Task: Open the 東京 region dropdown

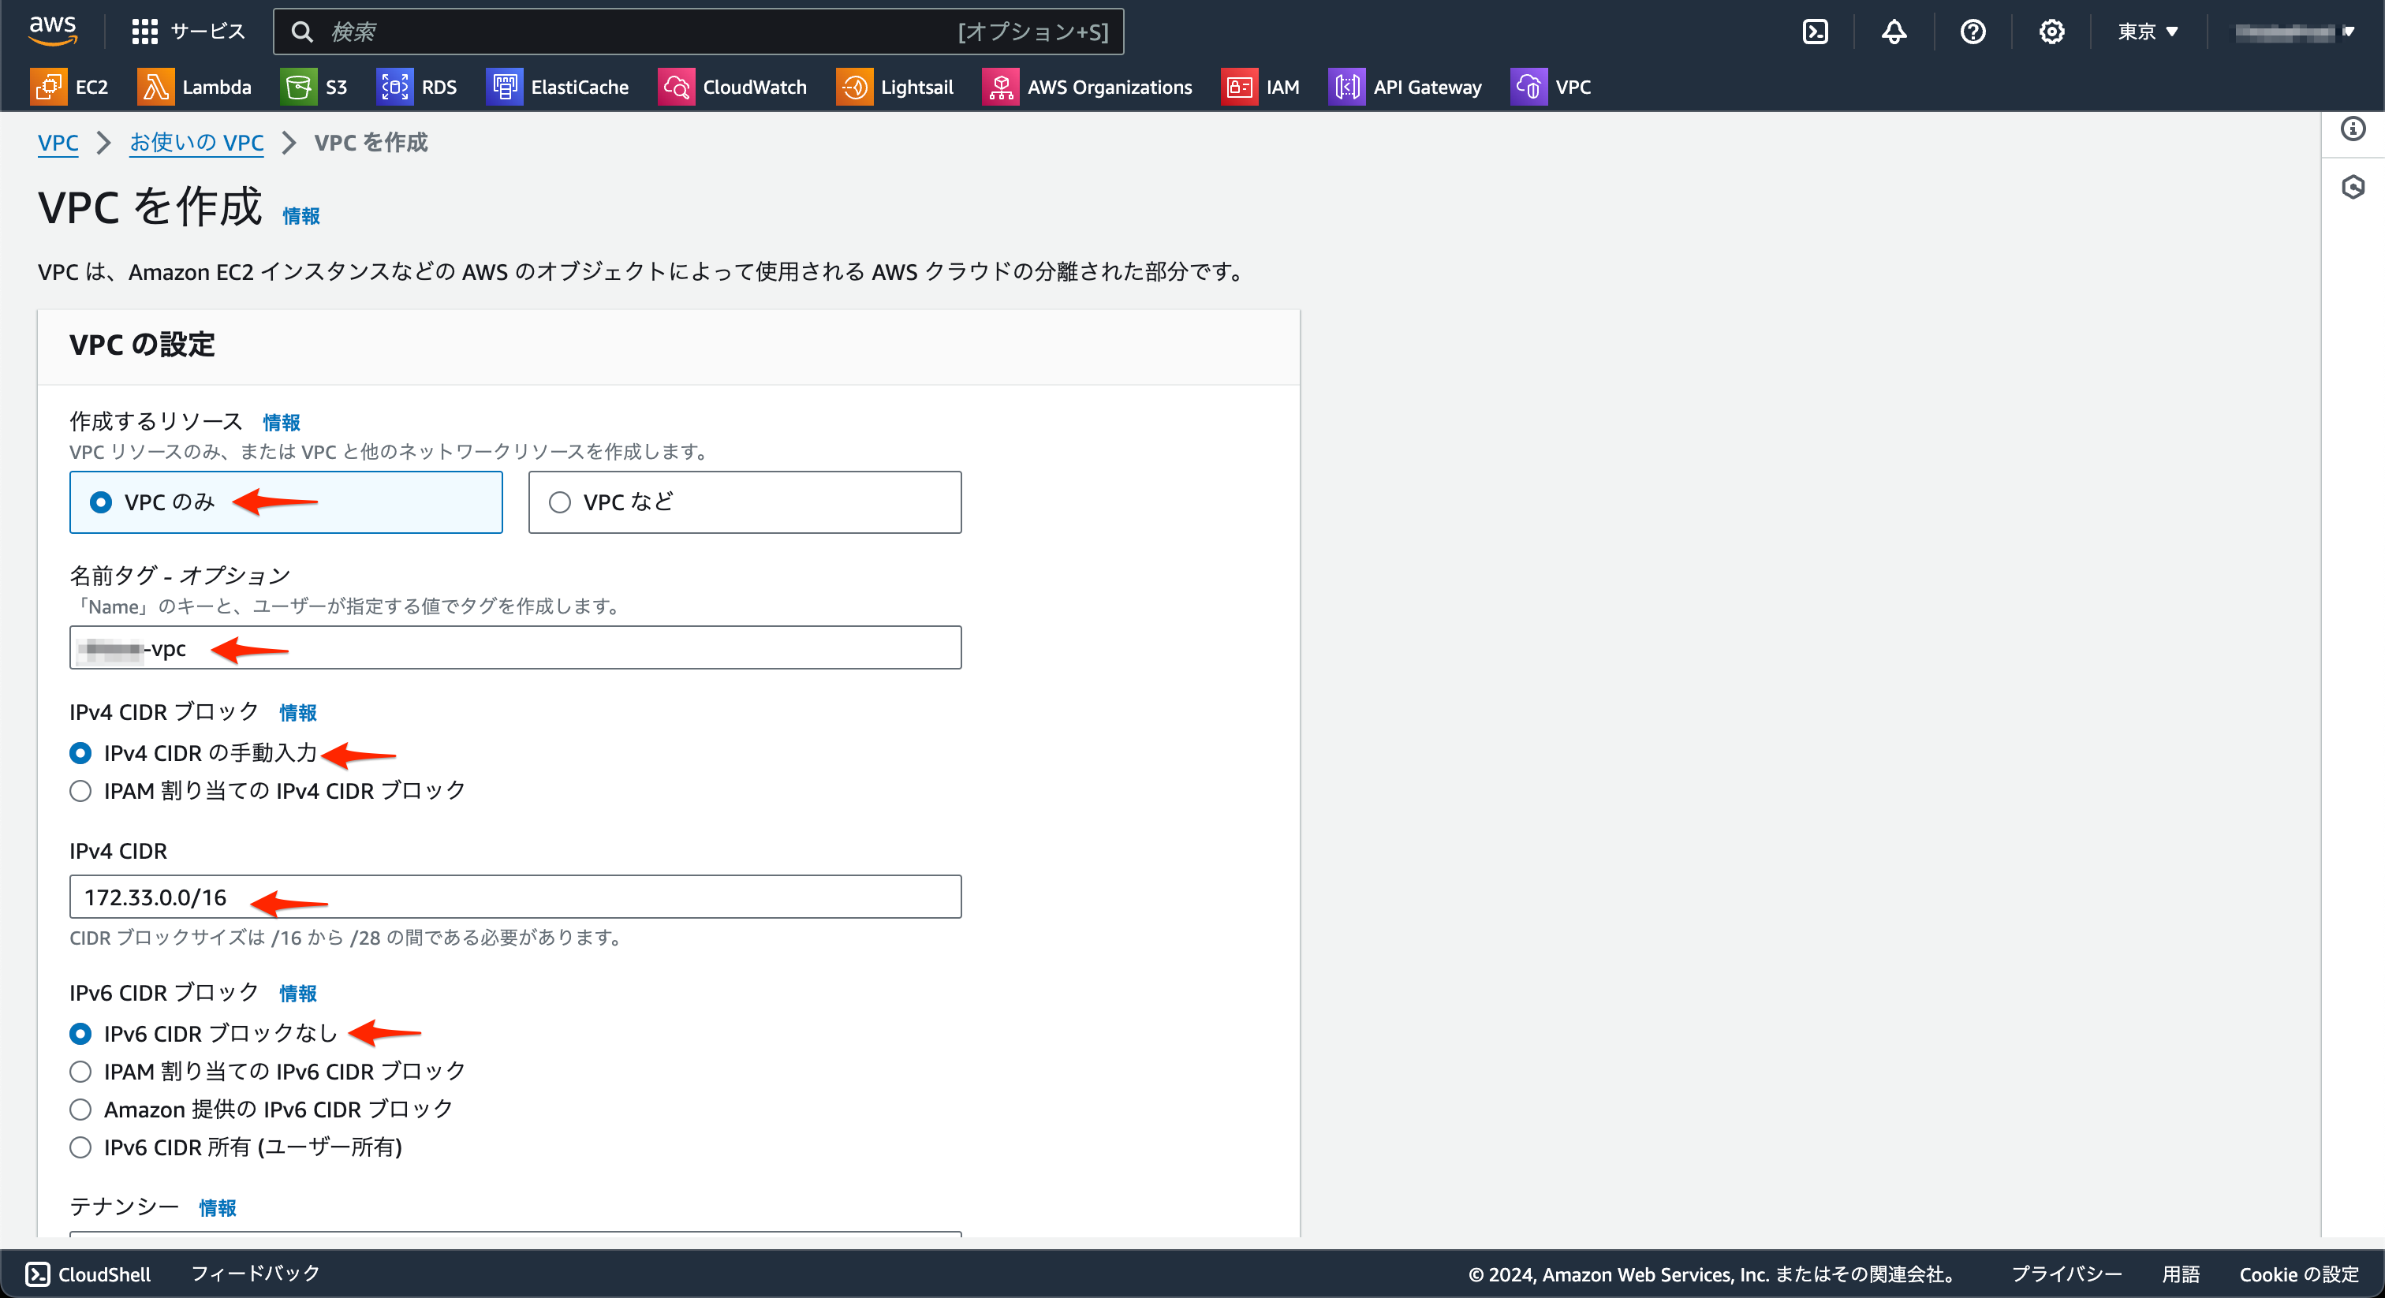Action: pos(2146,31)
